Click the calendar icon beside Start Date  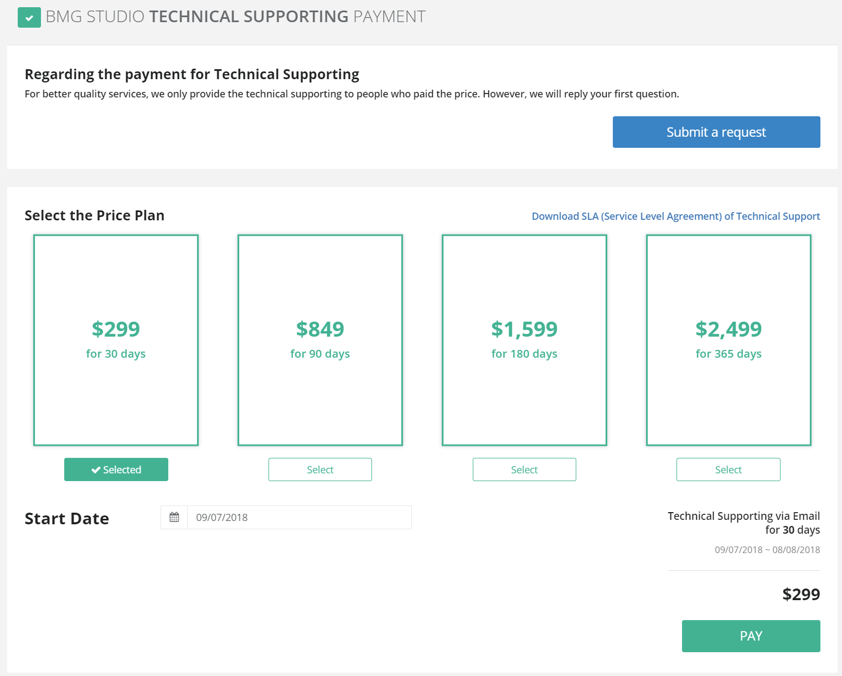point(174,517)
